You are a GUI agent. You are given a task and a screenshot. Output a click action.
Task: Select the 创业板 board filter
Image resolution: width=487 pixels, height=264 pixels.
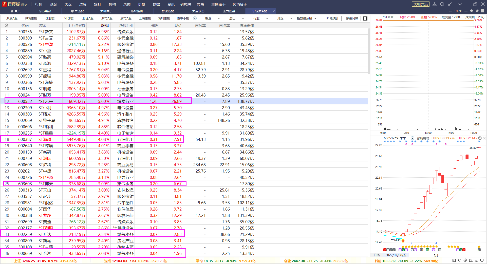(x=50, y=18)
